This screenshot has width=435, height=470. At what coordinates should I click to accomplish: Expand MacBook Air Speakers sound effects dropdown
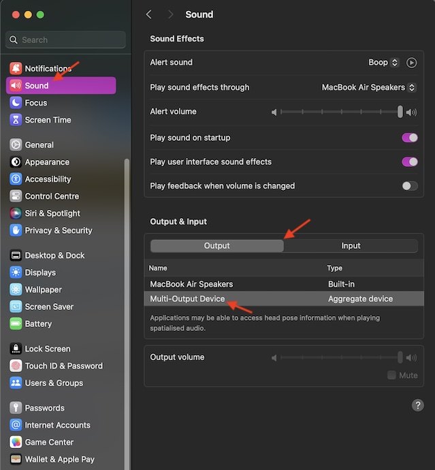pos(368,87)
